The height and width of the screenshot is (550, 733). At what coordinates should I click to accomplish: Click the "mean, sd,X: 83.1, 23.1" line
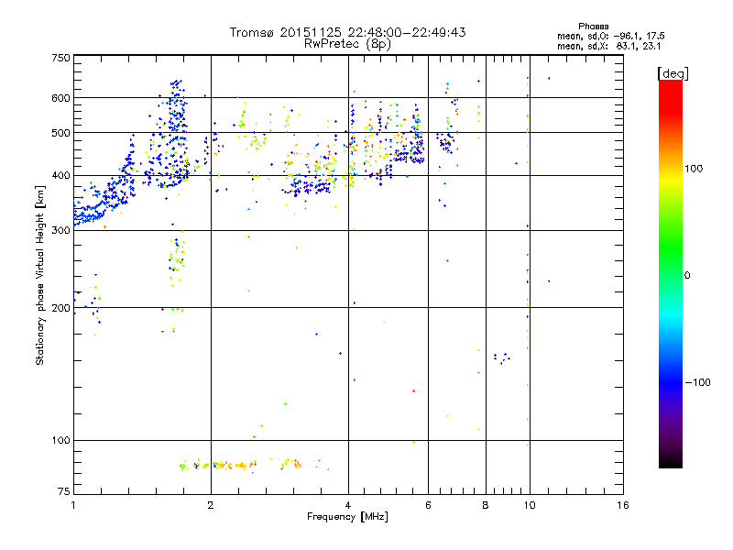[608, 46]
